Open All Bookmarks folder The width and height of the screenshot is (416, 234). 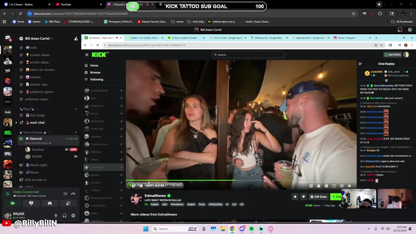click(x=402, y=21)
